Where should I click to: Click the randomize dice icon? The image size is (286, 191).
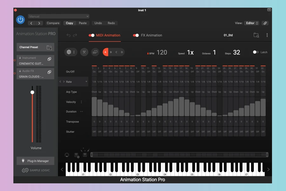tap(69, 52)
